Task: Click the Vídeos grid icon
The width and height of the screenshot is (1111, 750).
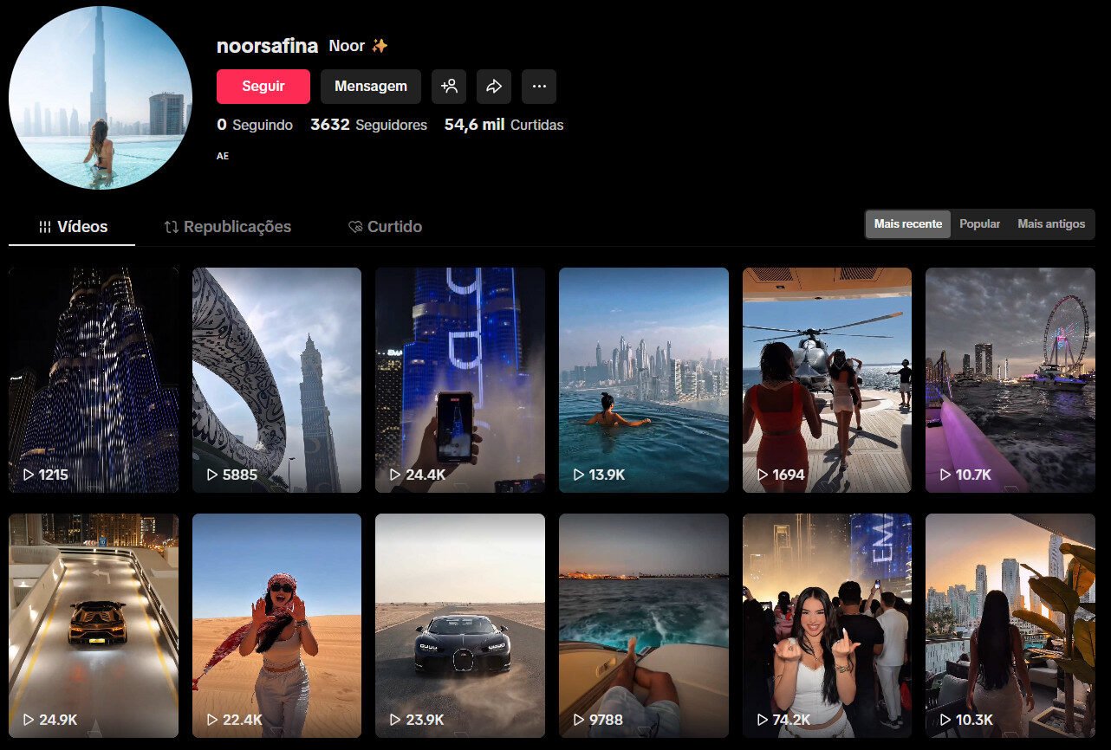Action: [44, 226]
